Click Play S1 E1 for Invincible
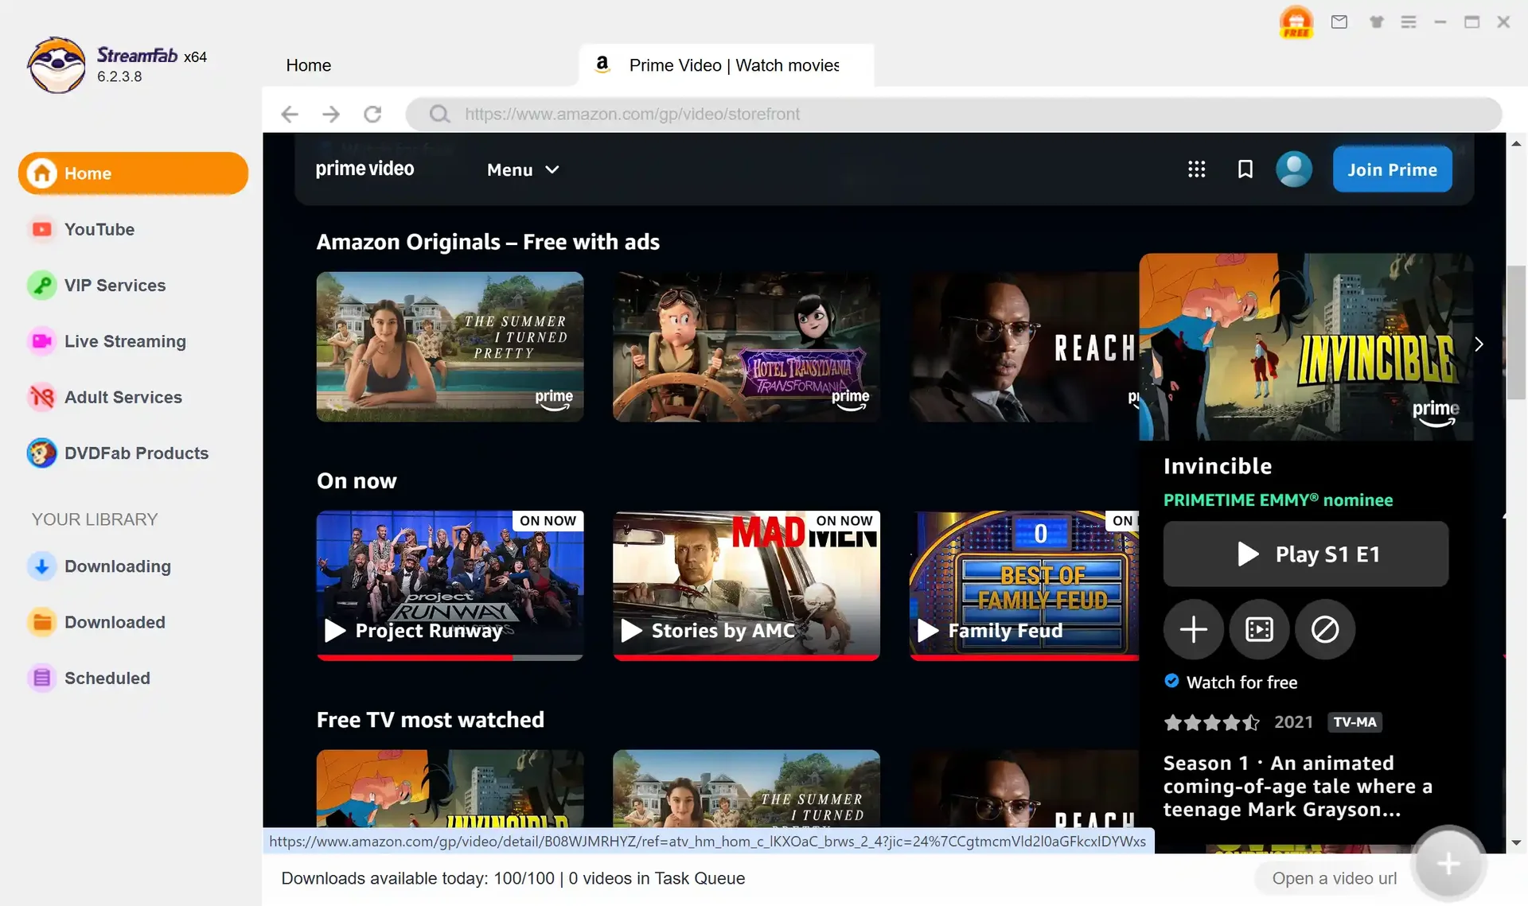This screenshot has width=1528, height=906. coord(1306,554)
